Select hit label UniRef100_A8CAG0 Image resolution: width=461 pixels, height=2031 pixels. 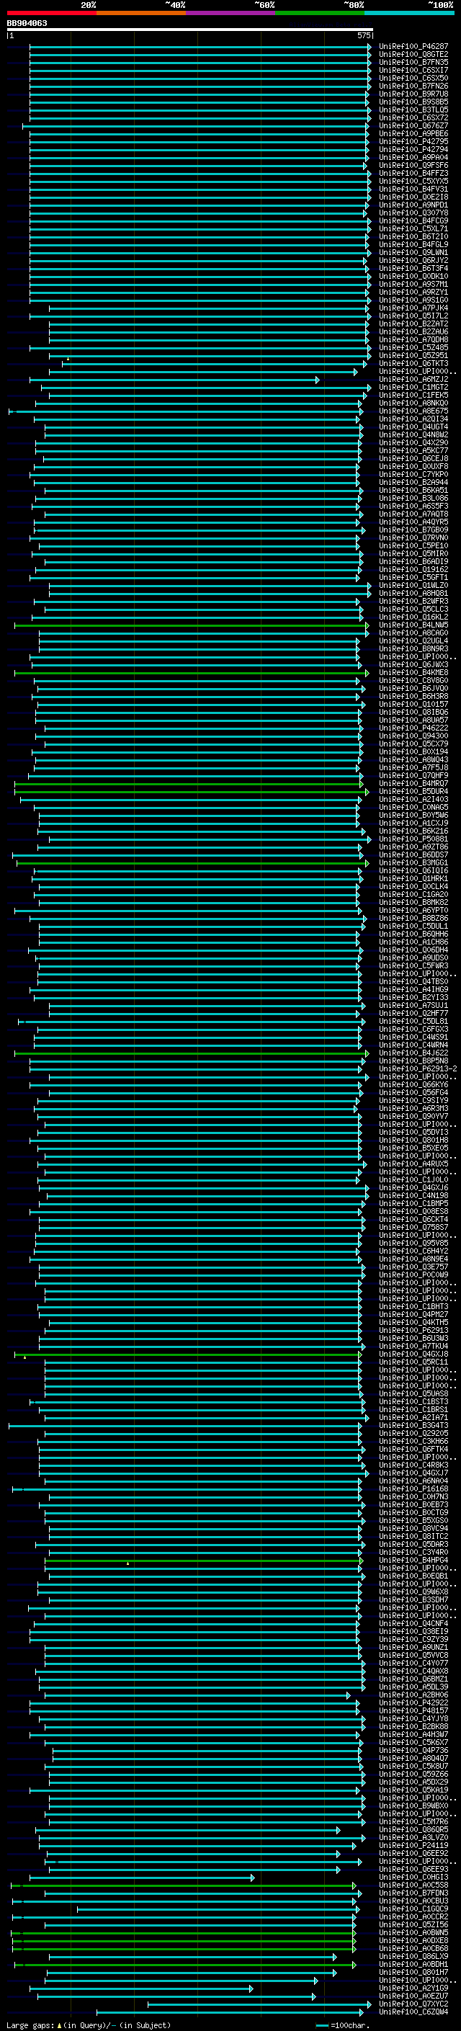click(413, 633)
